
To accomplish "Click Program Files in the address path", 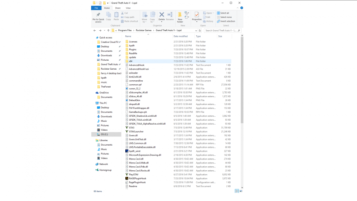I will pos(125,30).
